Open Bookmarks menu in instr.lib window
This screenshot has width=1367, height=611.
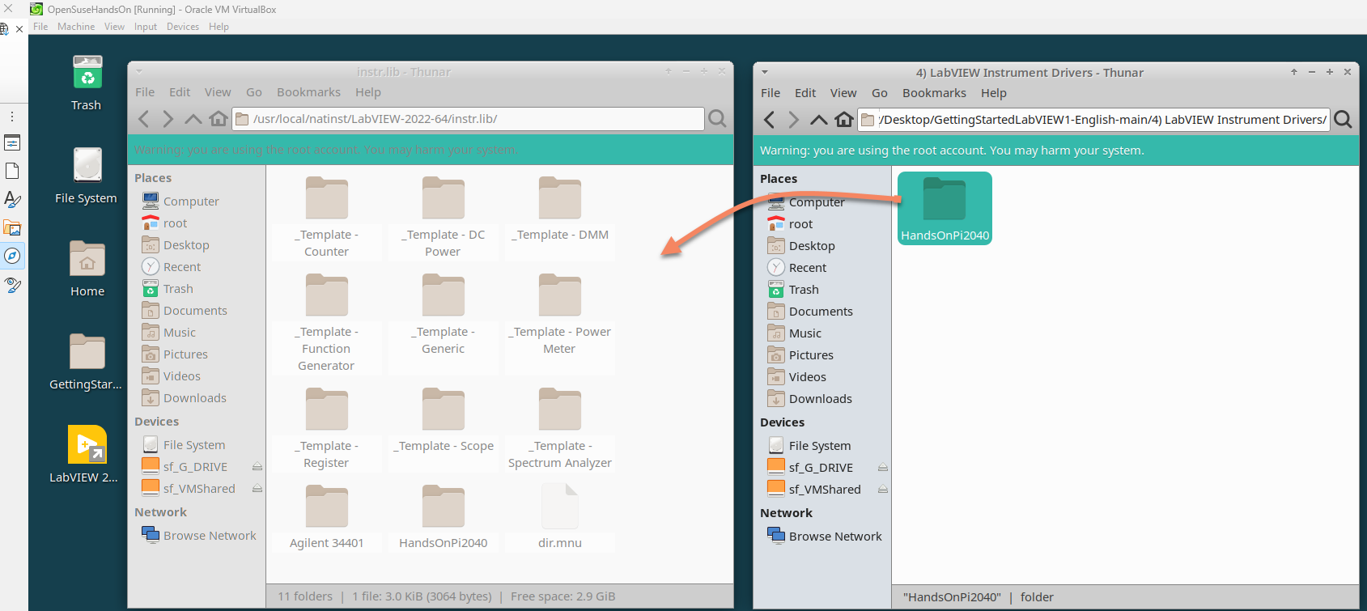(308, 92)
